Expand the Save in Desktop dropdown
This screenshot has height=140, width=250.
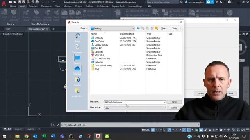pos(133,28)
